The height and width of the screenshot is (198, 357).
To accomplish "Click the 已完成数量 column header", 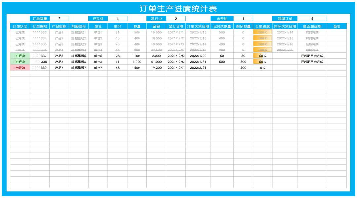I will pyautogui.click(x=222, y=26).
